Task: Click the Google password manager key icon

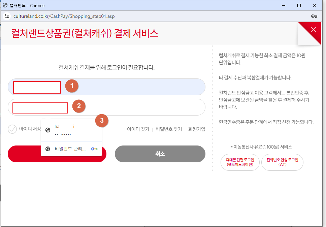Action: point(94,149)
